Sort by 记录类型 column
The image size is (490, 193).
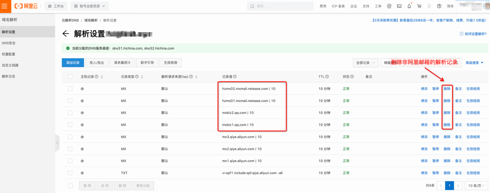[x=142, y=77]
